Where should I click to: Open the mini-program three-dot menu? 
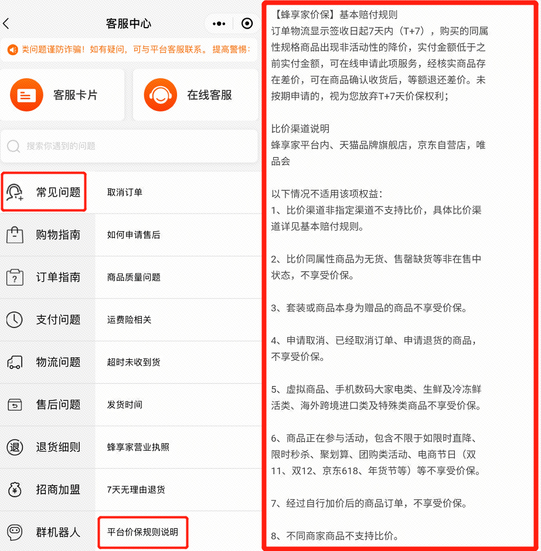pyautogui.click(x=219, y=23)
